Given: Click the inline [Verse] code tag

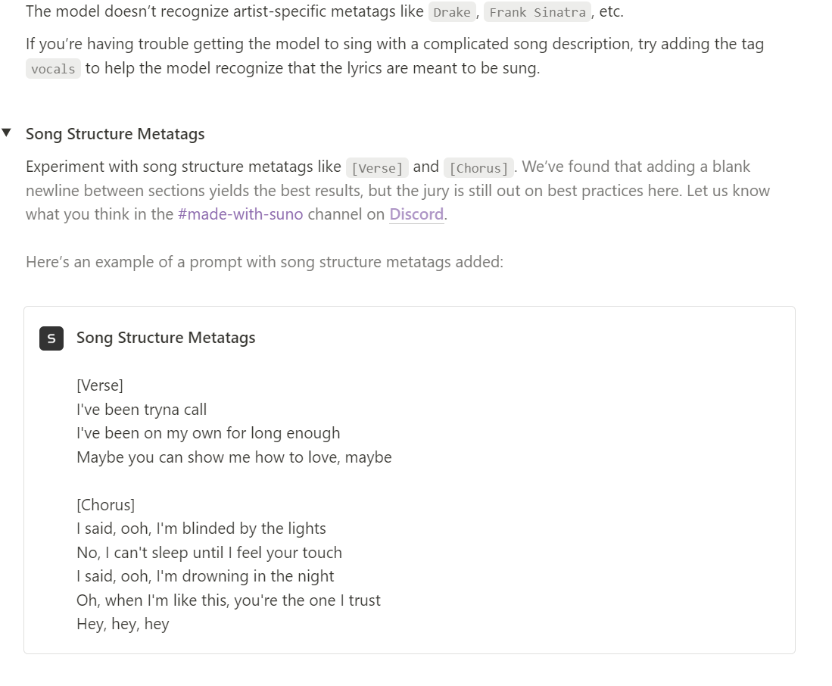Looking at the screenshot, I should point(377,167).
